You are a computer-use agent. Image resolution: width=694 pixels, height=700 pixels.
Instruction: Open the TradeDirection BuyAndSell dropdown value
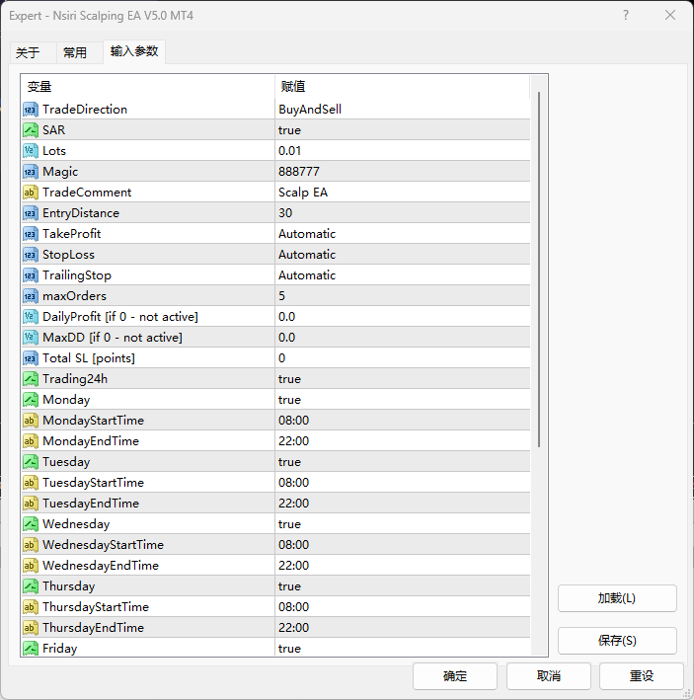pyautogui.click(x=310, y=110)
